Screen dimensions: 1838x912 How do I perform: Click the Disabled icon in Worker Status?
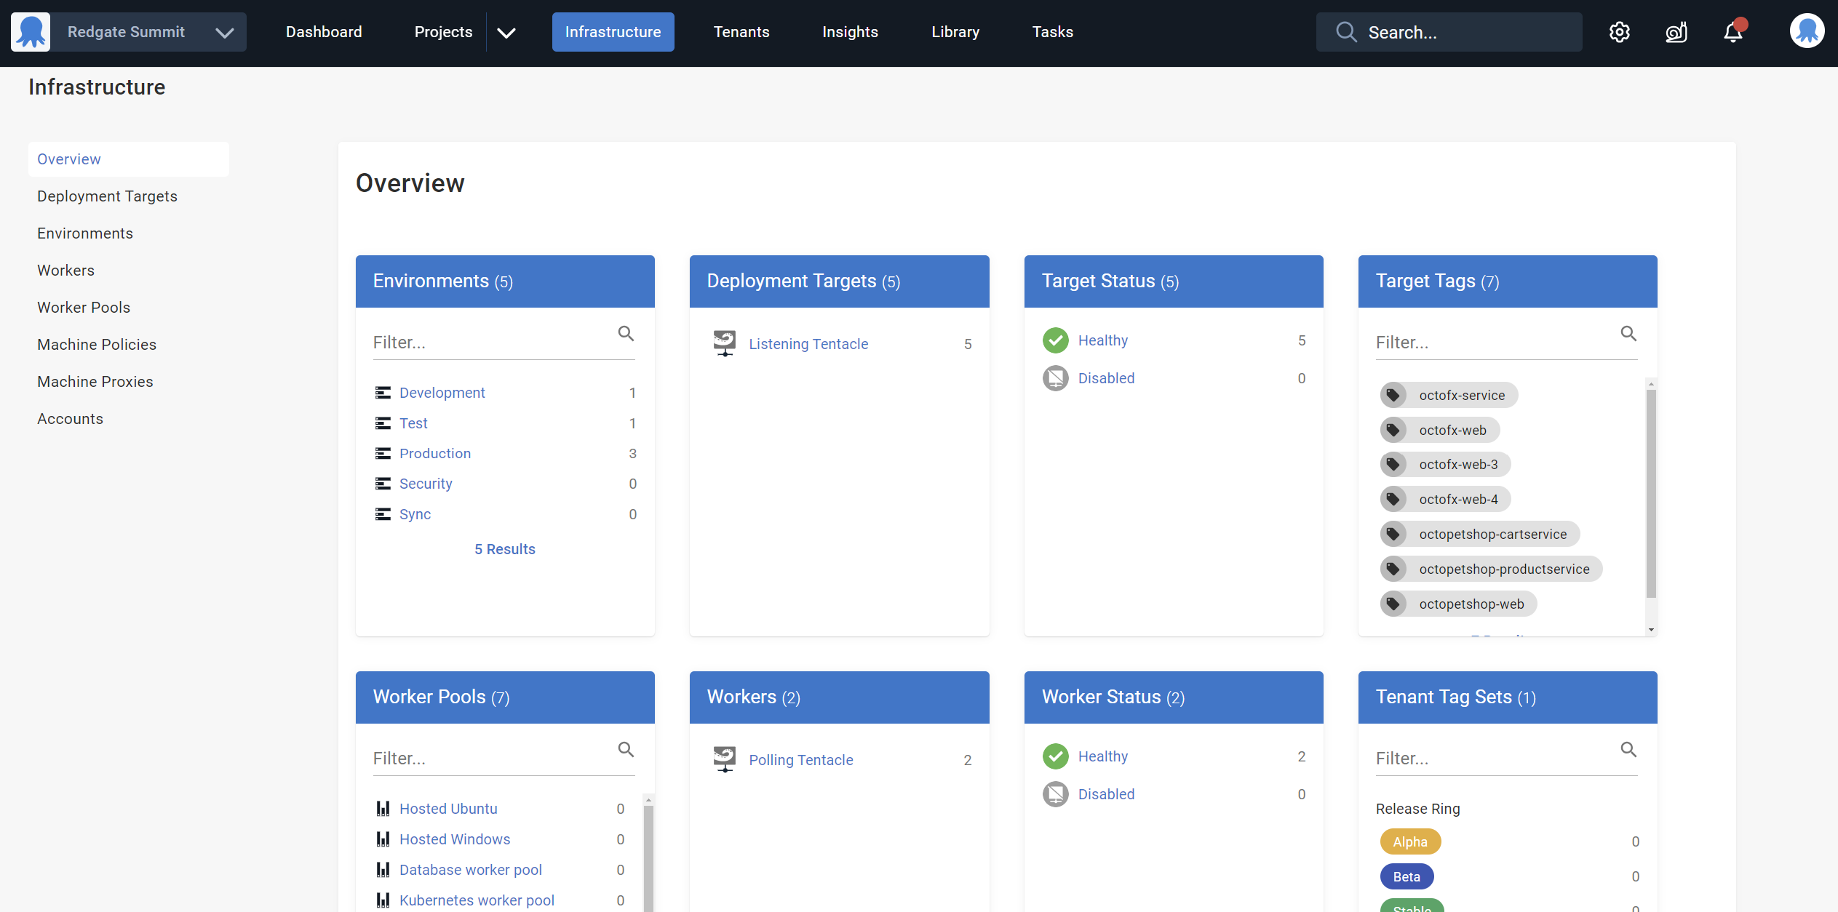pos(1055,794)
